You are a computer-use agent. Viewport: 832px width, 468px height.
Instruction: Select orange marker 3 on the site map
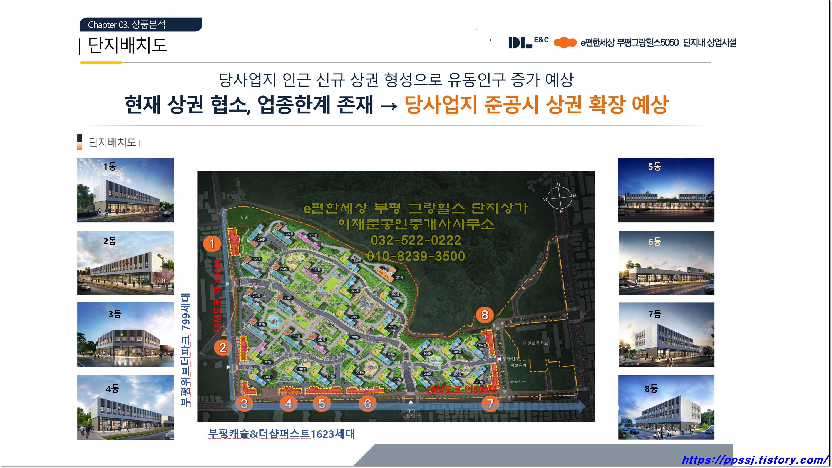pyautogui.click(x=244, y=404)
